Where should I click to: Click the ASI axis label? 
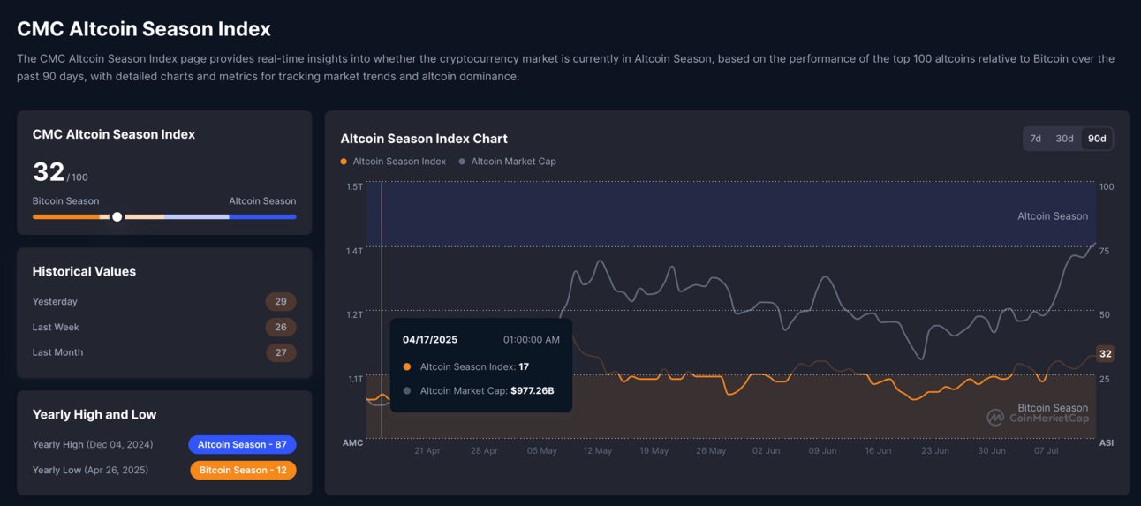pos(1106,442)
